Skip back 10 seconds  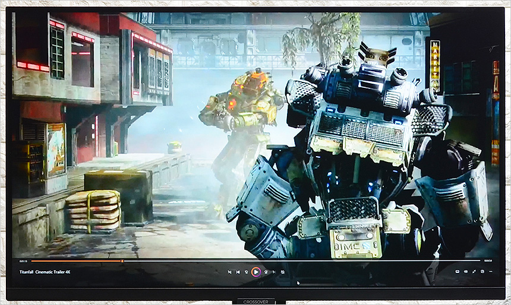247,272
